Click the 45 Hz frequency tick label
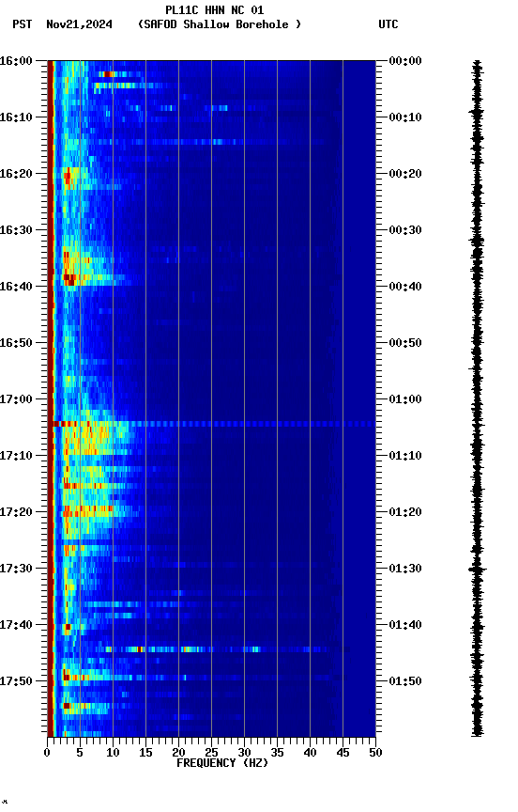This screenshot has width=518, height=812. click(343, 753)
